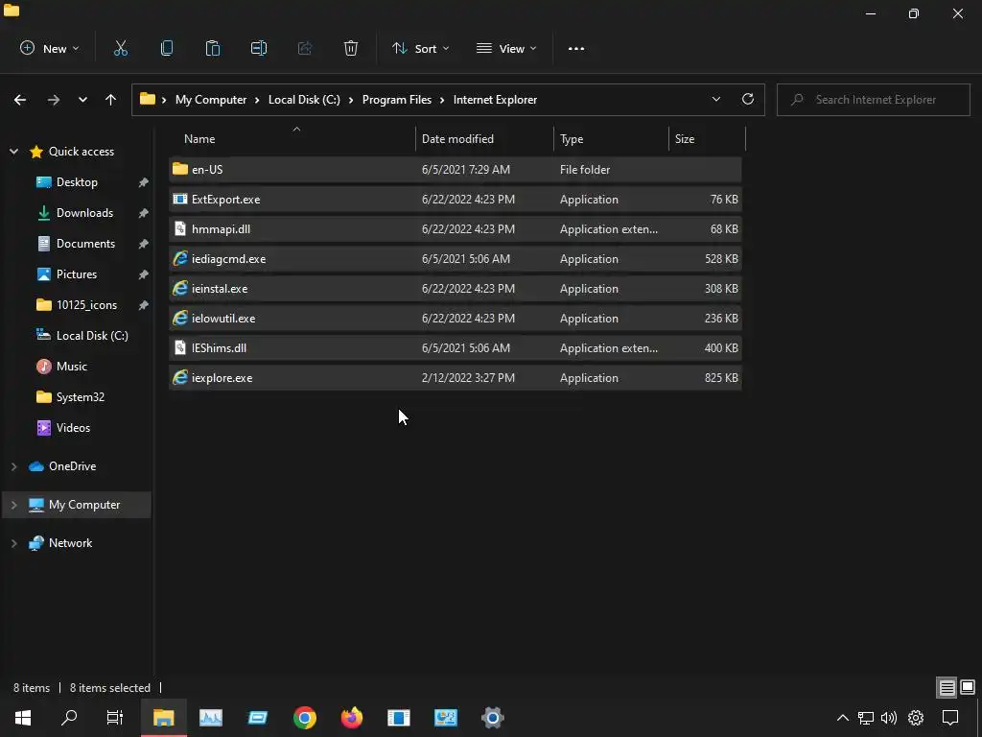
Task: Open Music in the sidebar
Action: click(71, 367)
